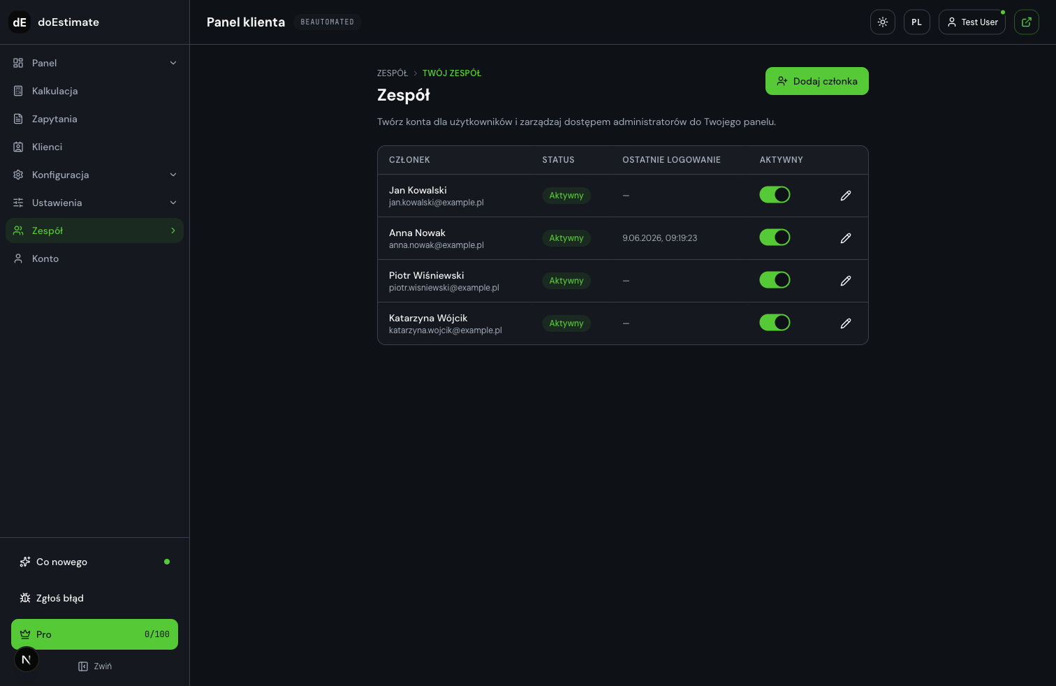Open the Zgłoś błąd report link

click(x=94, y=598)
